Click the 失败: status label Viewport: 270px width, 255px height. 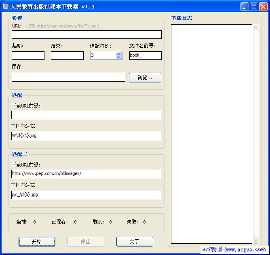[x=132, y=222]
